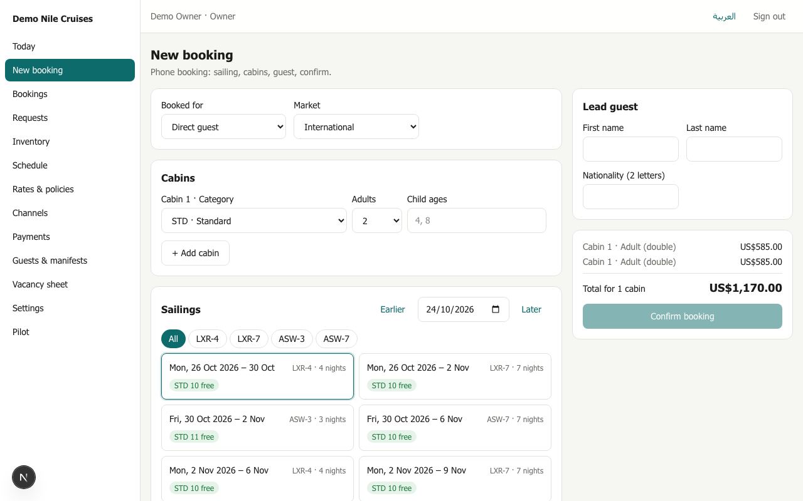Go to Bookings in the sidebar
This screenshot has height=501, width=803.
(x=70, y=94)
